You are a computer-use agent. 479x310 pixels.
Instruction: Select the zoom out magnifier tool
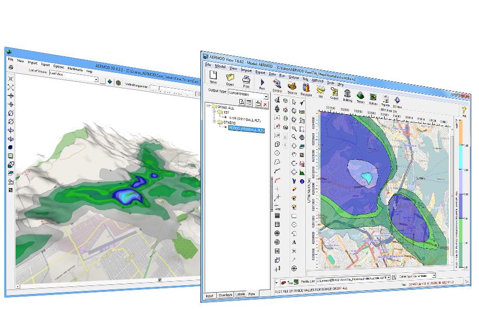tap(294, 137)
